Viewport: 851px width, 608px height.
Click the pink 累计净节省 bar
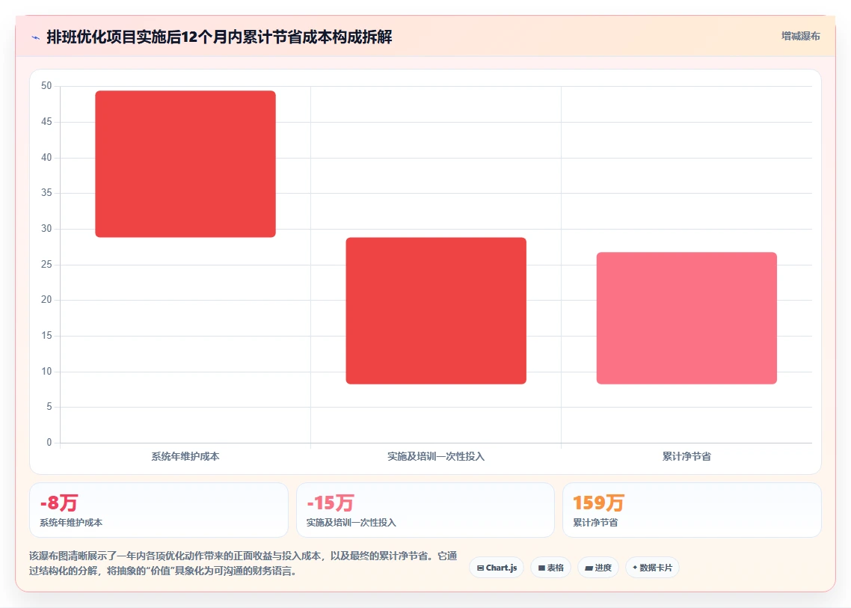tap(686, 318)
